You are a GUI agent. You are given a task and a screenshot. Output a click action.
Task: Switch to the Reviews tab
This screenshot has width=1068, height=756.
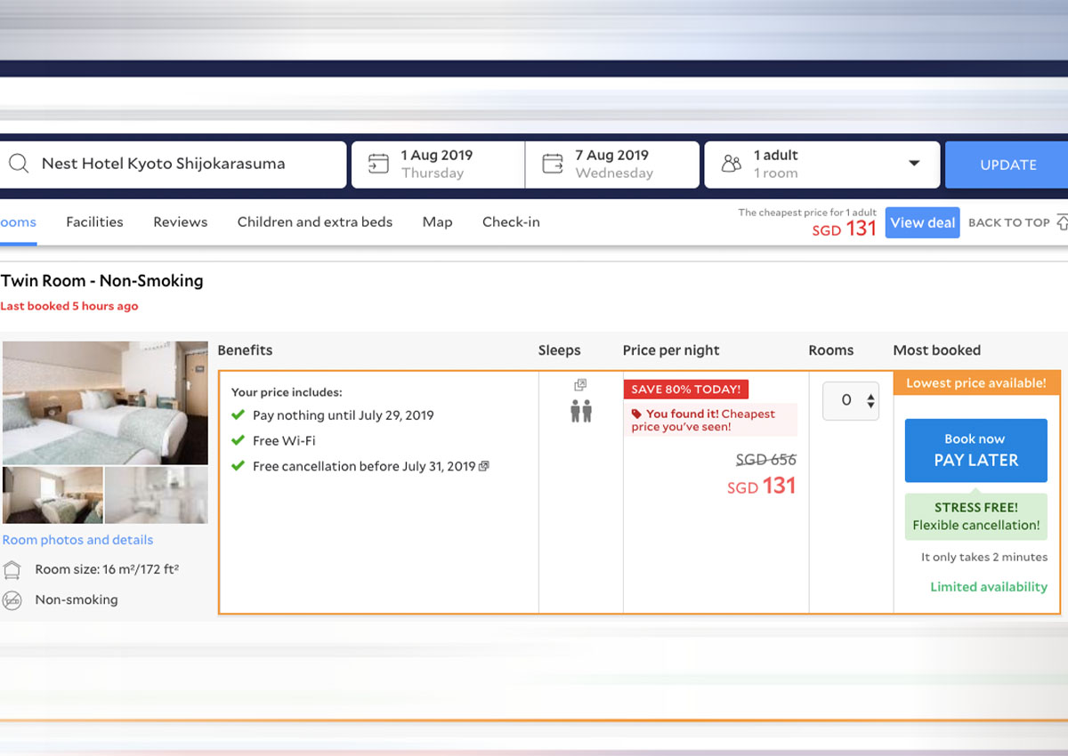pyautogui.click(x=180, y=222)
